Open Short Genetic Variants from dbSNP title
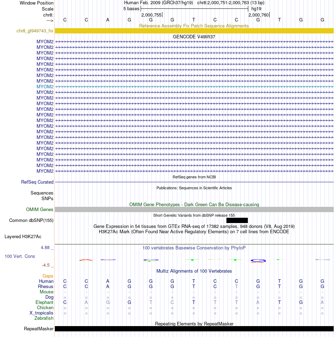This screenshot has width=334, height=337. pyautogui.click(x=194, y=215)
